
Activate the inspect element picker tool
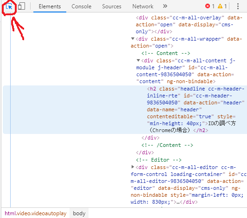9,6
